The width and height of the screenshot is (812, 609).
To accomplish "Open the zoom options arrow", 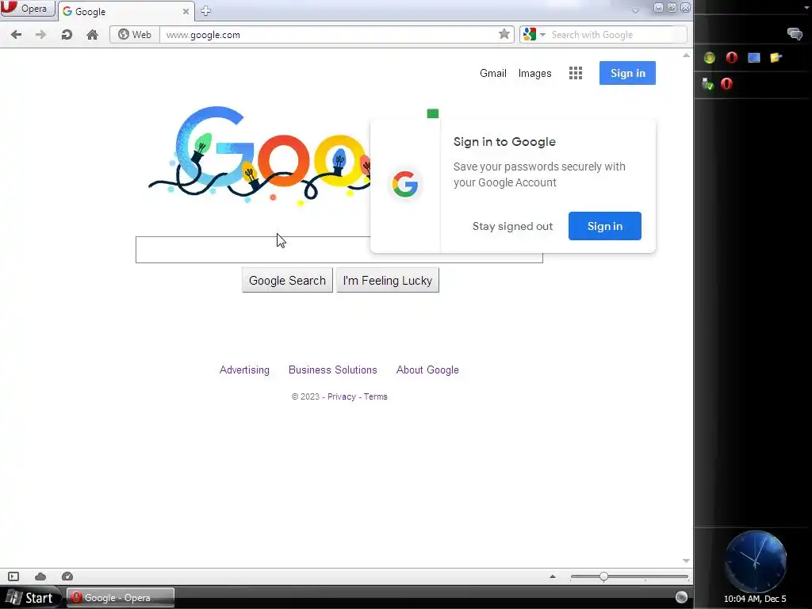I will [553, 576].
